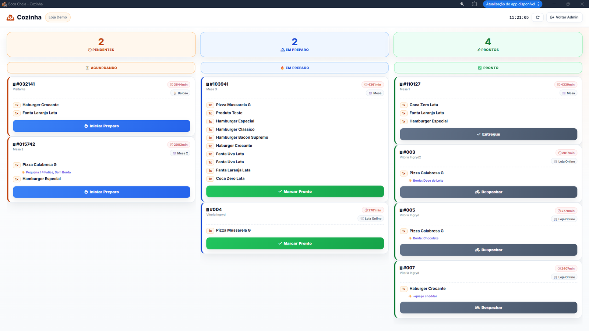Click the zoom magnifier icon in title bar

[462, 4]
